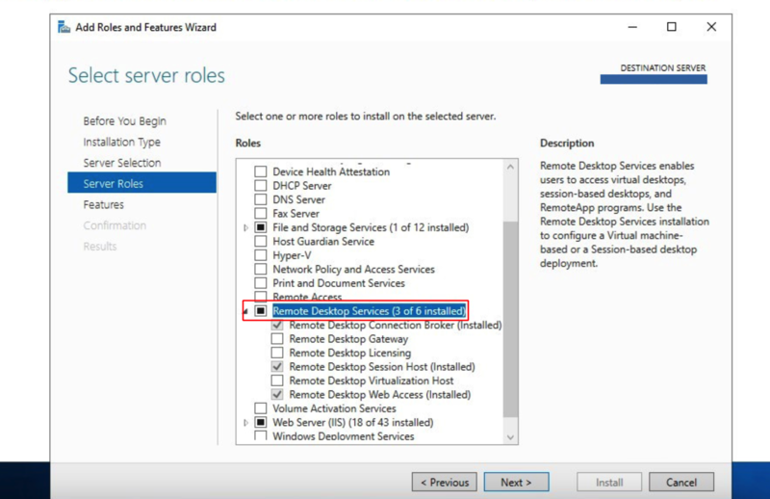Click the Add Roles and Features Wizard title icon
The width and height of the screenshot is (770, 499).
coord(64,27)
